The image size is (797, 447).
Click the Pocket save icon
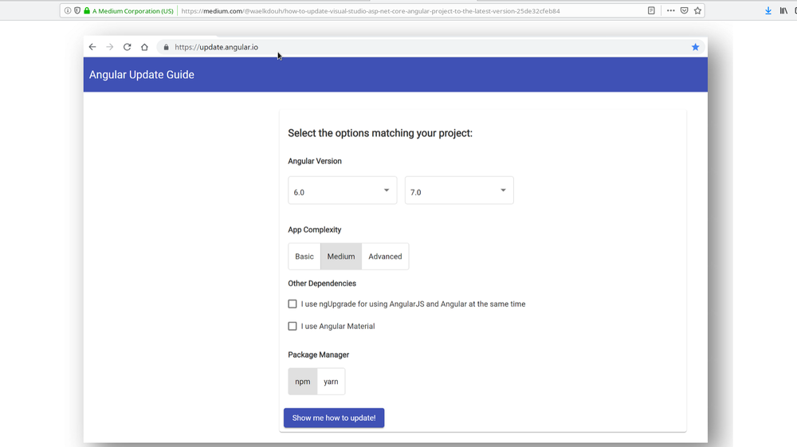pos(684,11)
